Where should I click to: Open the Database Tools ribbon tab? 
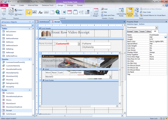pyautogui.click(x=47, y=5)
